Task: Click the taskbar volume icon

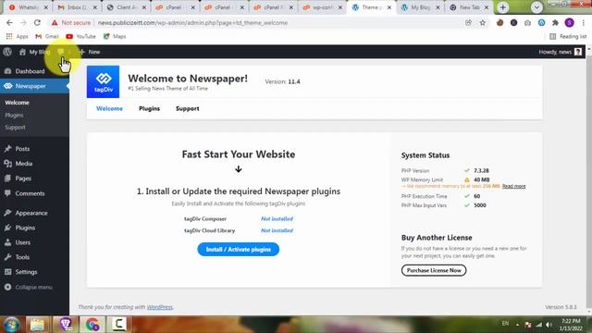Action: [549, 325]
